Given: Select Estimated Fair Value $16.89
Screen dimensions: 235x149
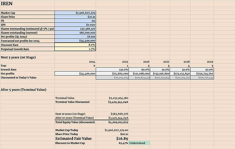Looking at the screenshot, I should coord(122,138).
